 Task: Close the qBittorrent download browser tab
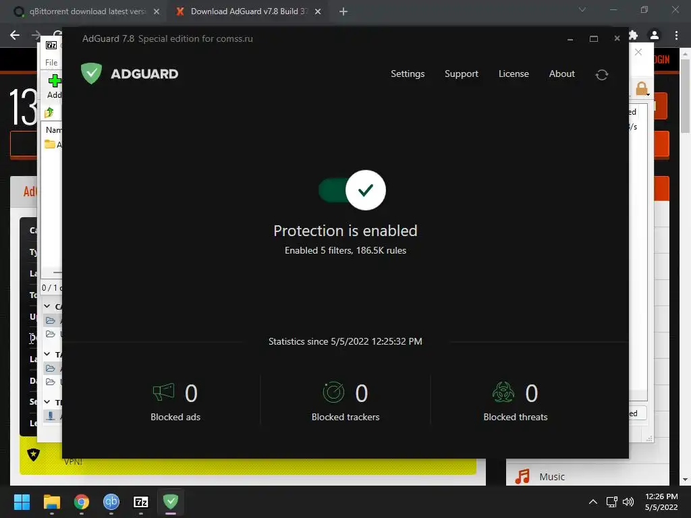pyautogui.click(x=157, y=11)
